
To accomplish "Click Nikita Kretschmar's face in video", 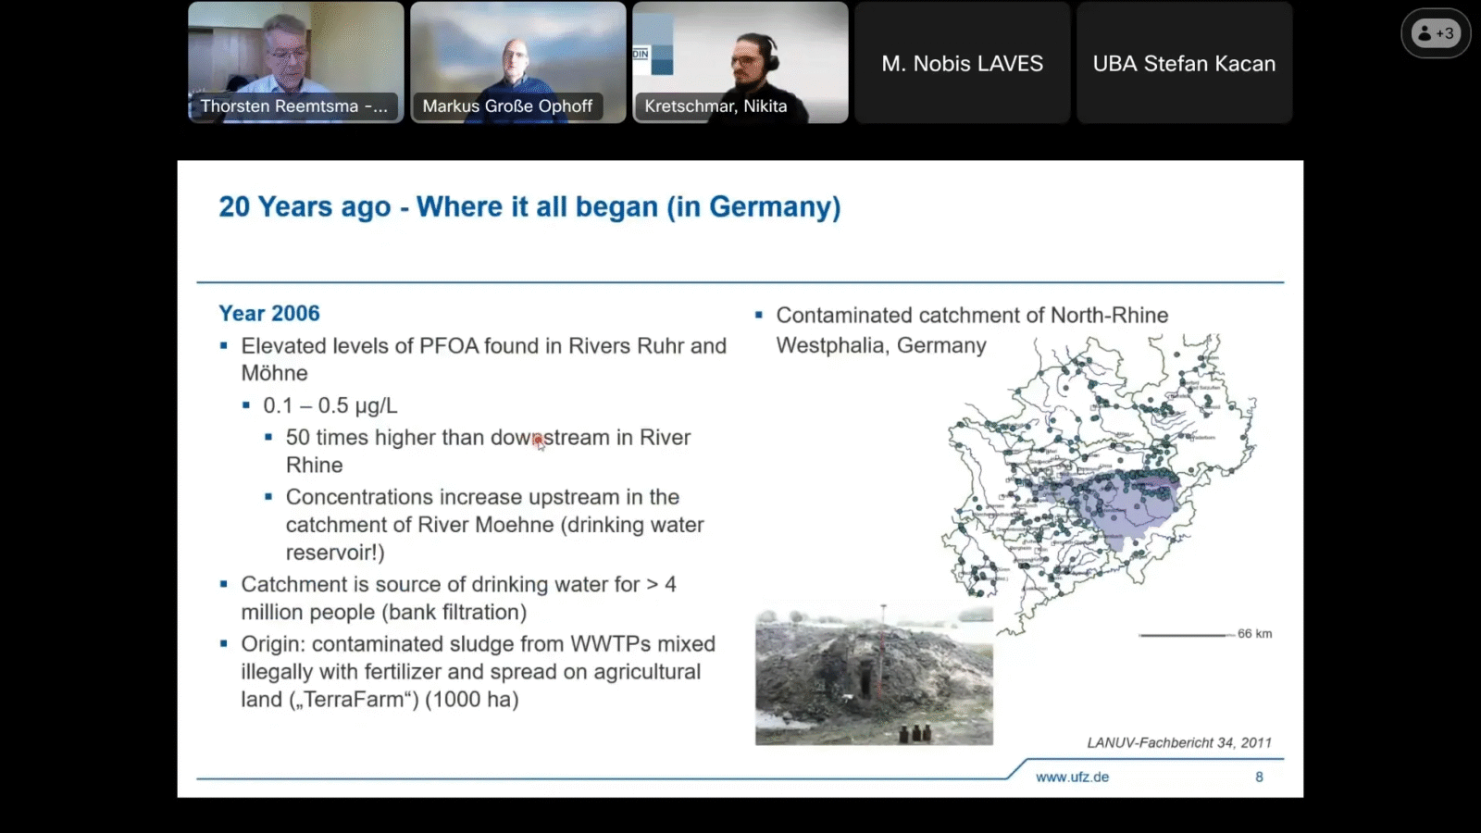I will (x=750, y=62).
